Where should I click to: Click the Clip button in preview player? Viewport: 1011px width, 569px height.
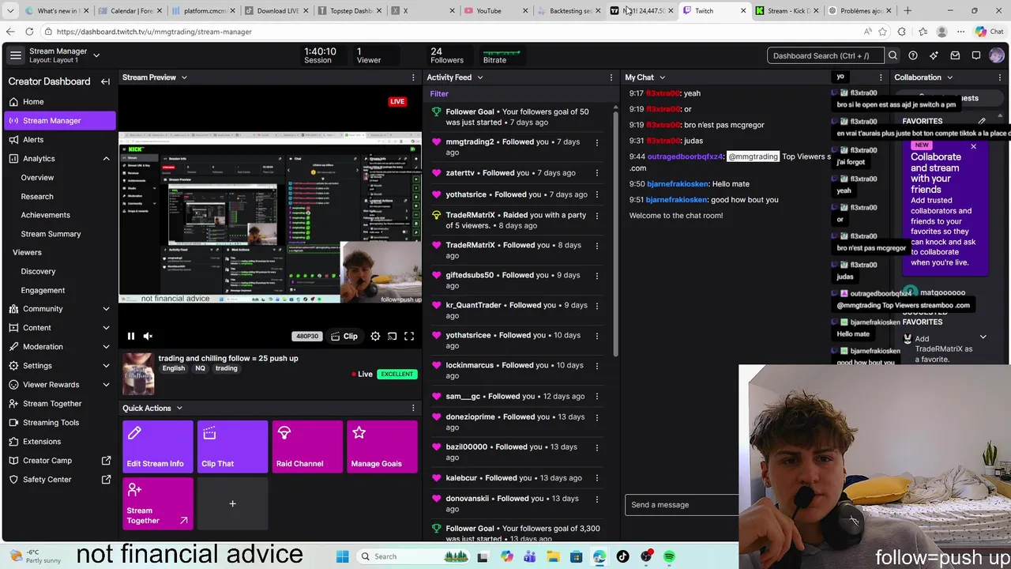tap(344, 336)
